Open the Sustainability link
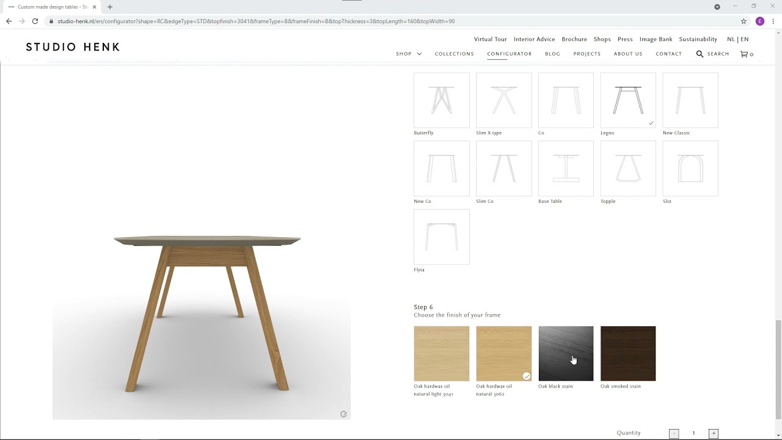Screen dimensions: 782x440 point(698,39)
